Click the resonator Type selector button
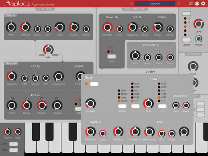208x156 pixels. pos(112,56)
